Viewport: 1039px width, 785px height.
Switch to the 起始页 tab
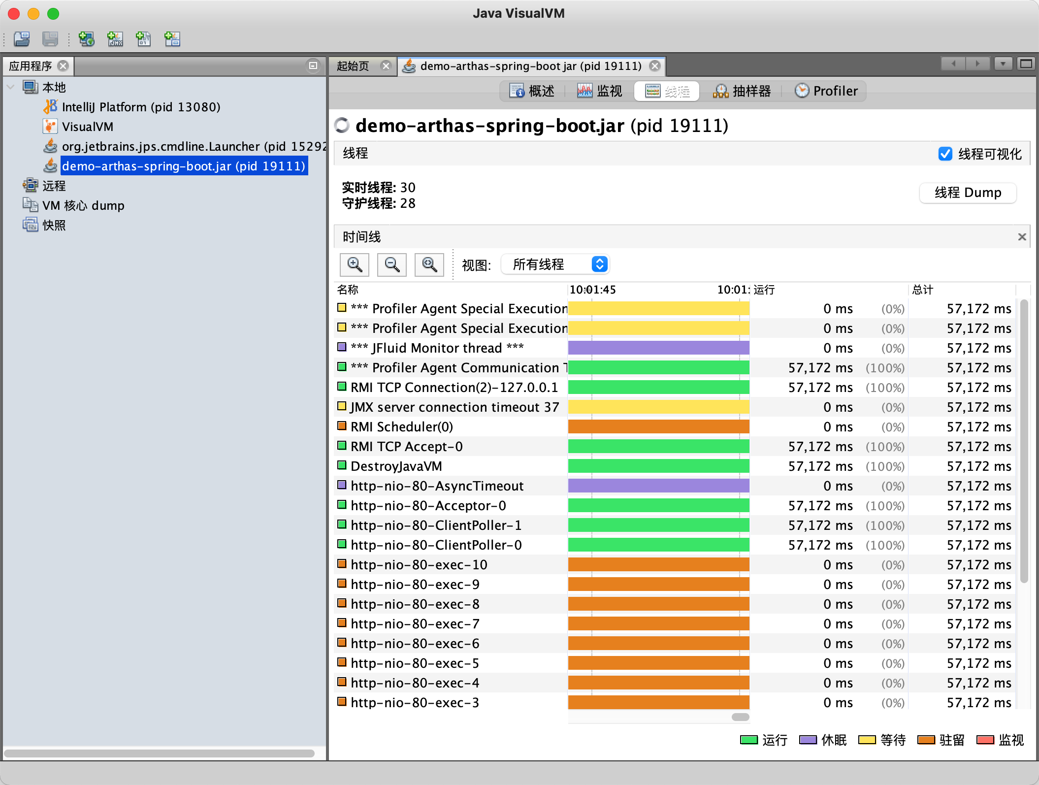coord(353,65)
